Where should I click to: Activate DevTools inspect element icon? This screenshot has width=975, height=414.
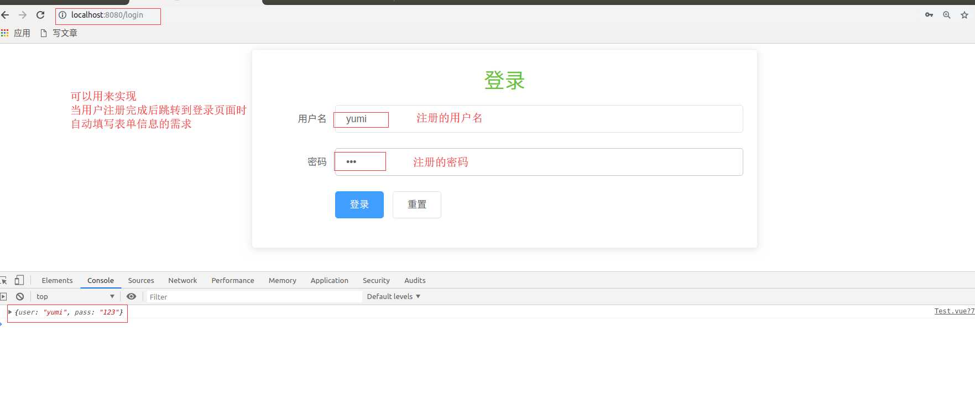4,280
